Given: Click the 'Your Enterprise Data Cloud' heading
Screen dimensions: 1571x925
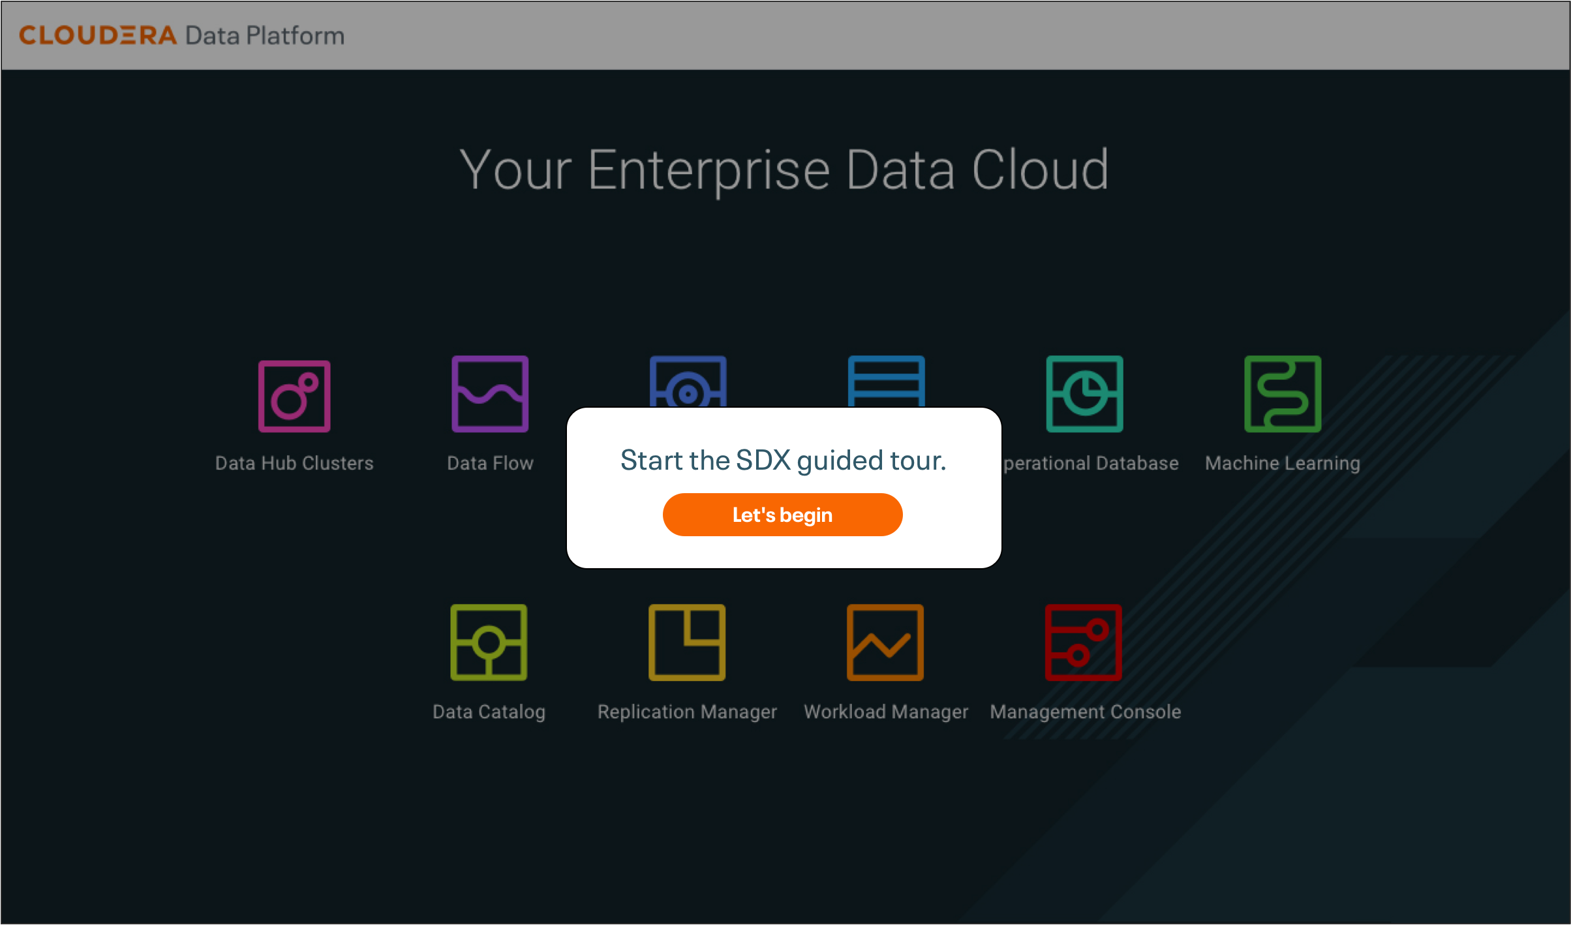Looking at the screenshot, I should coord(784,170).
